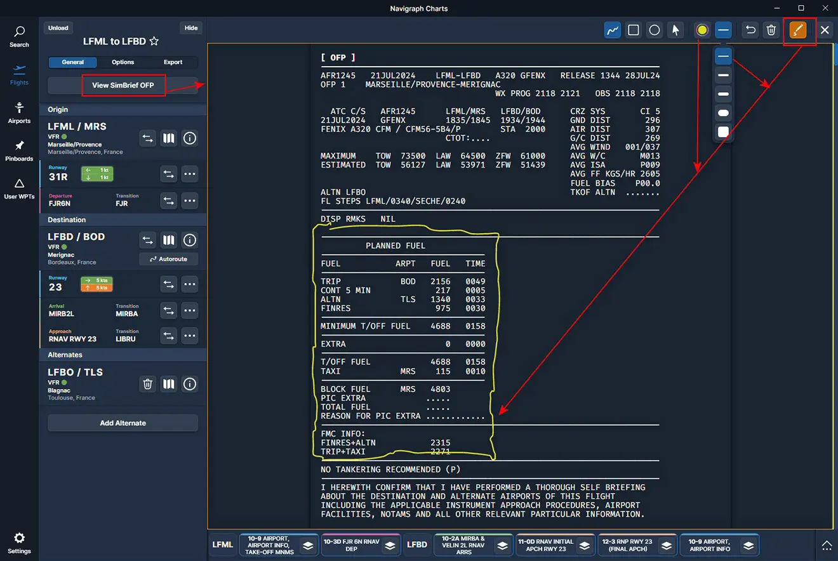The height and width of the screenshot is (561, 838).
Task: Choose the second line thickness option
Action: (x=723, y=76)
